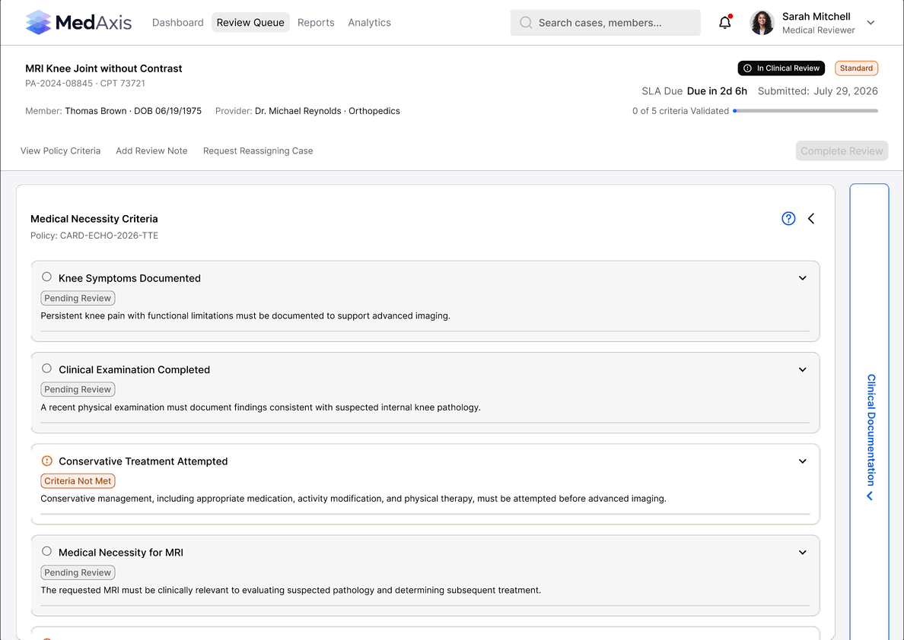Expand the Medical Necessity for MRI criterion

[x=803, y=553]
